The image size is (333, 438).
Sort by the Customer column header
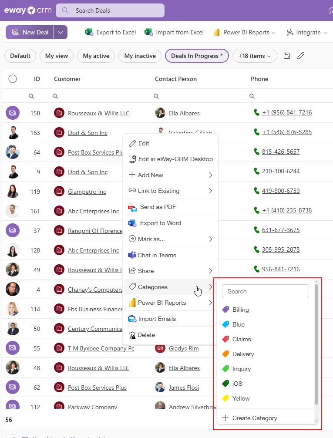pyautogui.click(x=67, y=79)
